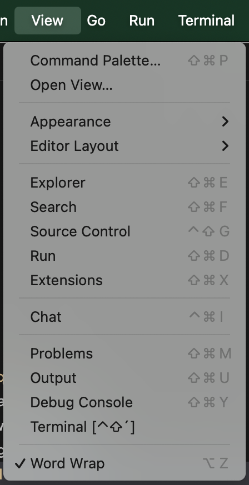Show the Source Control view
Screen dimensions: 249x485
[124, 231]
